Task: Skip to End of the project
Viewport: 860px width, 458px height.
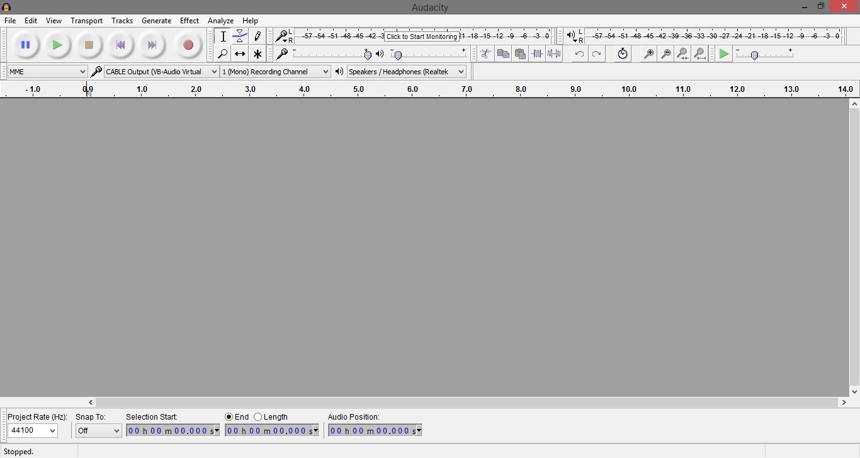Action: pos(152,45)
